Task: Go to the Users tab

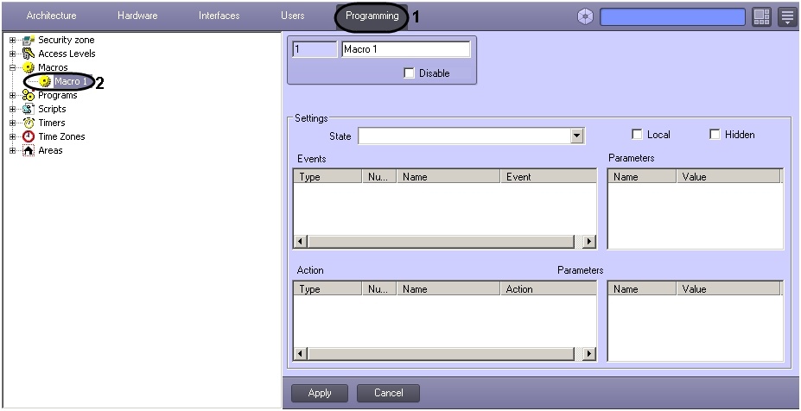Action: [293, 16]
